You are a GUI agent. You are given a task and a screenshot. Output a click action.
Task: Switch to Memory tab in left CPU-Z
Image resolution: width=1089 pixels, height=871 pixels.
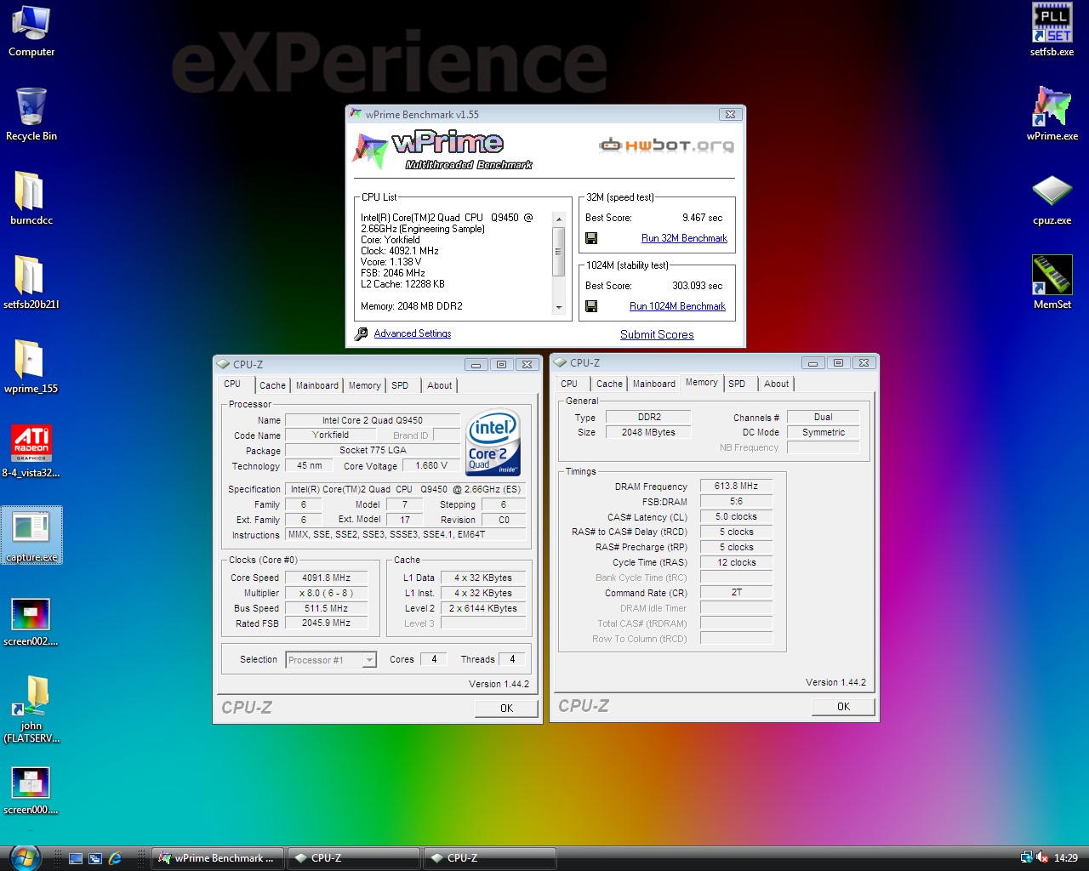(364, 385)
